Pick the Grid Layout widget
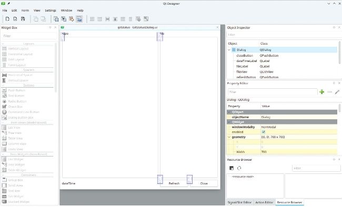Screen dimensions: 342x207 [16, 59]
